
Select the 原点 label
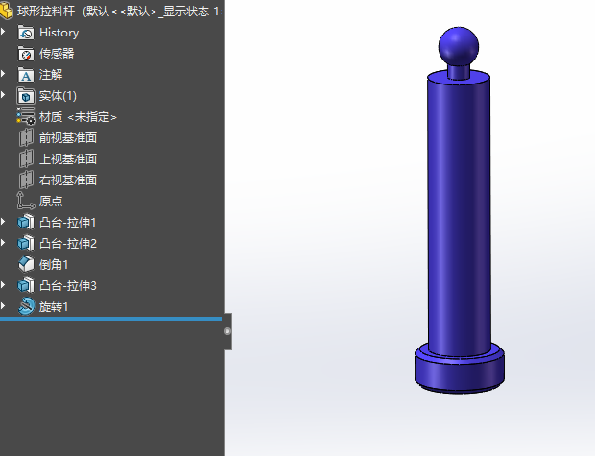click(51, 202)
